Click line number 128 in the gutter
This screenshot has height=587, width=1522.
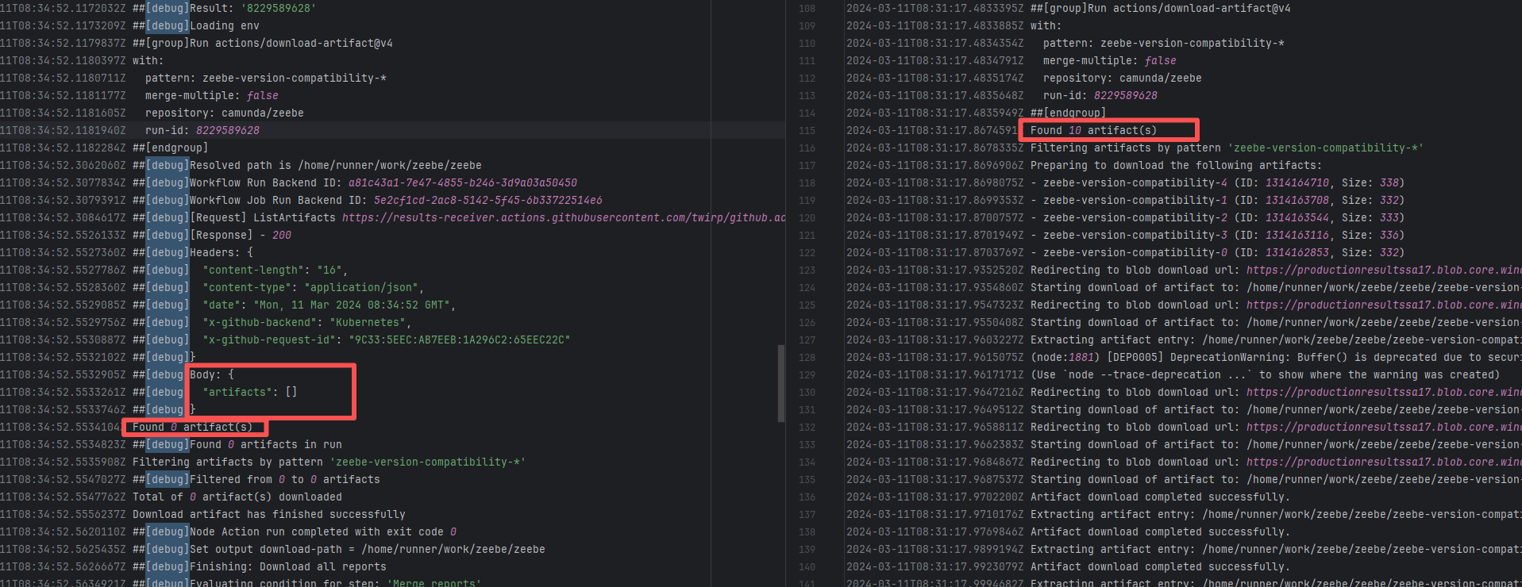807,357
